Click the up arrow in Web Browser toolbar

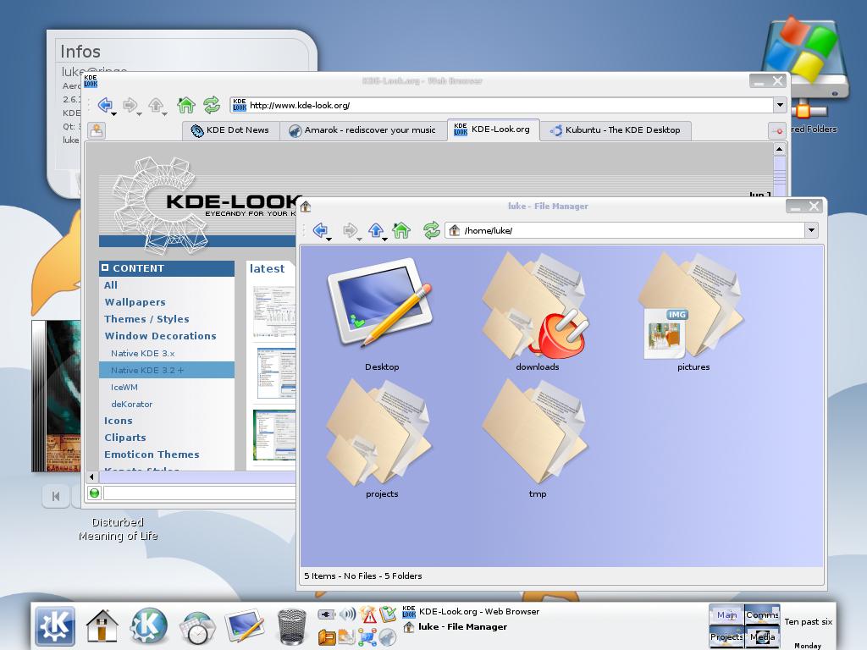[156, 104]
